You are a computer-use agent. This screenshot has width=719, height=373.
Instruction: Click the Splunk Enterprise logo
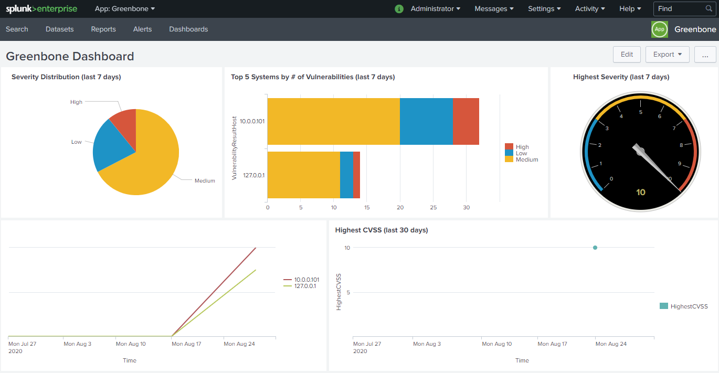pyautogui.click(x=41, y=9)
